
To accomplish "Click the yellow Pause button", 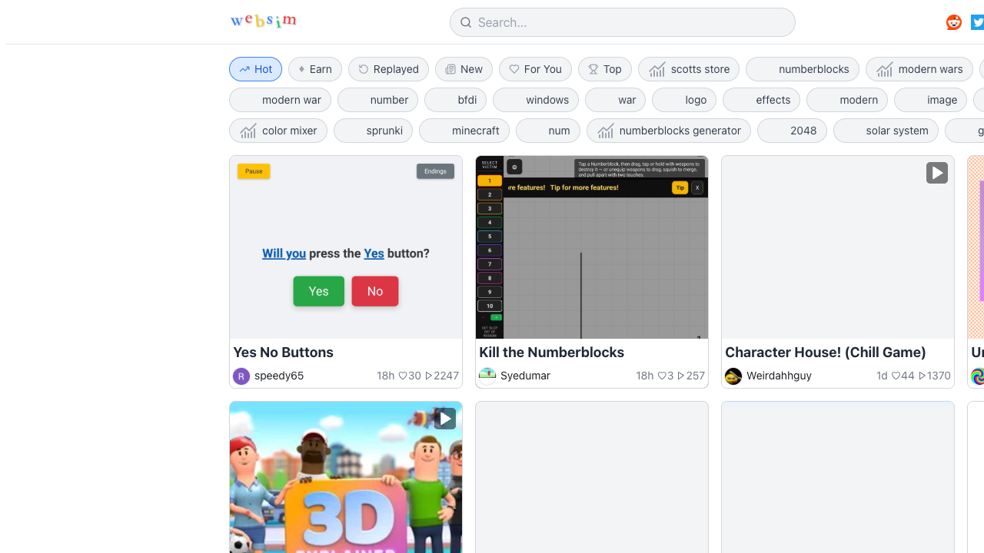I will point(254,171).
